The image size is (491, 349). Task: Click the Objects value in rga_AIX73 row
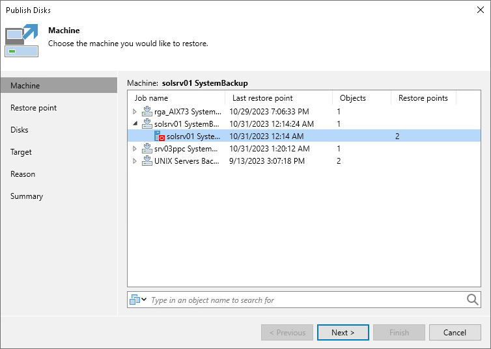[339, 112]
